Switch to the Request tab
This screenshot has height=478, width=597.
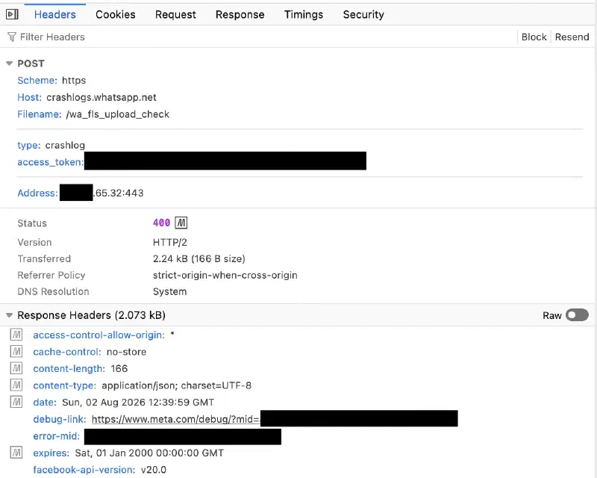click(175, 14)
